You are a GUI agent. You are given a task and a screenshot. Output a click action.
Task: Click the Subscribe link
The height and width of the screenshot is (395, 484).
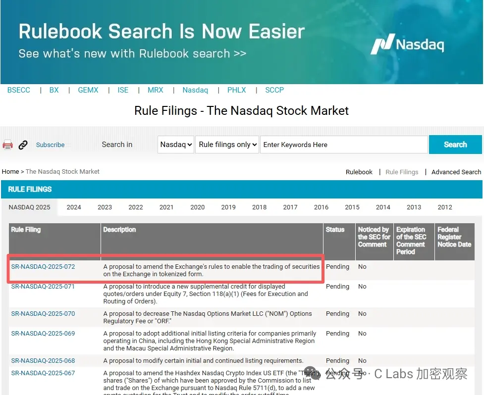pos(50,145)
